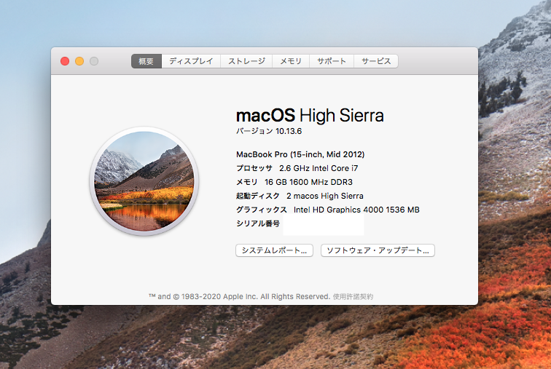
Task: Switch to the 概要 tab
Action: click(x=146, y=61)
